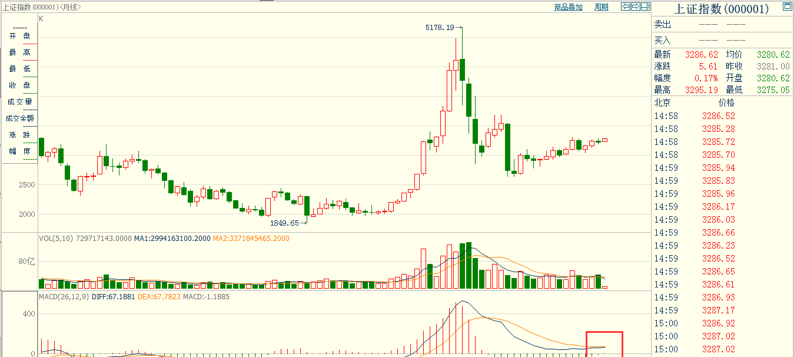Click the MA1:2994163100.2000 volume average value

pyautogui.click(x=171, y=239)
